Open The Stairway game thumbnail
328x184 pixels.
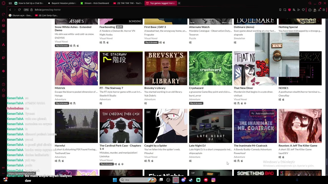point(121,68)
